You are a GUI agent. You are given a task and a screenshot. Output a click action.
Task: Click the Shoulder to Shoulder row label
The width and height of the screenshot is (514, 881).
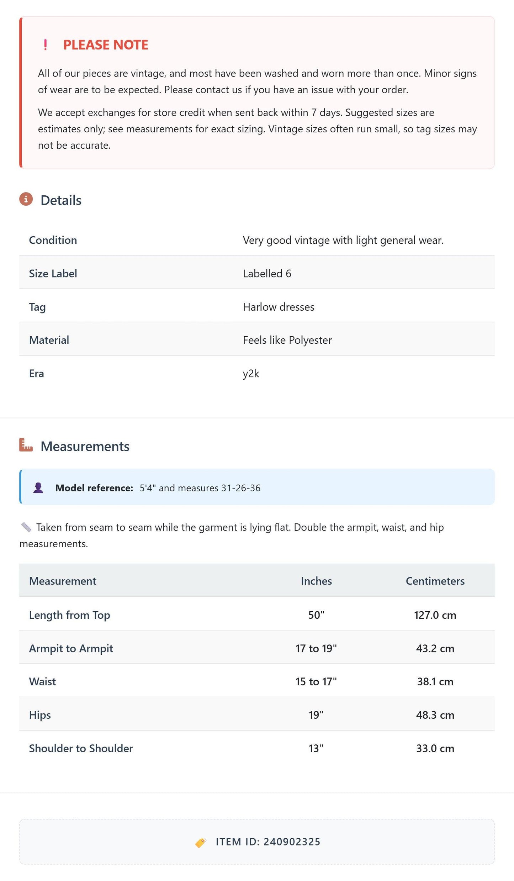pos(81,748)
